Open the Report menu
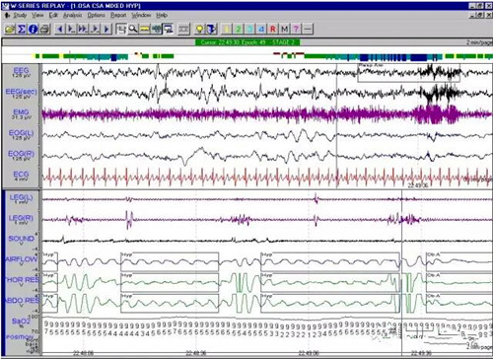493x359 pixels. [x=118, y=15]
